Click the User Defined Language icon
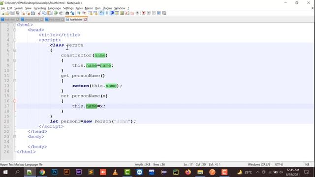The image size is (315, 177). (117, 13)
